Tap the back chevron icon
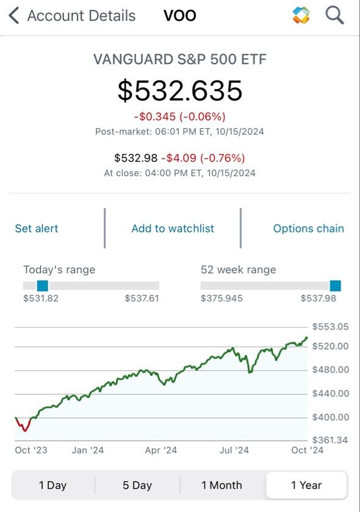 (13, 16)
